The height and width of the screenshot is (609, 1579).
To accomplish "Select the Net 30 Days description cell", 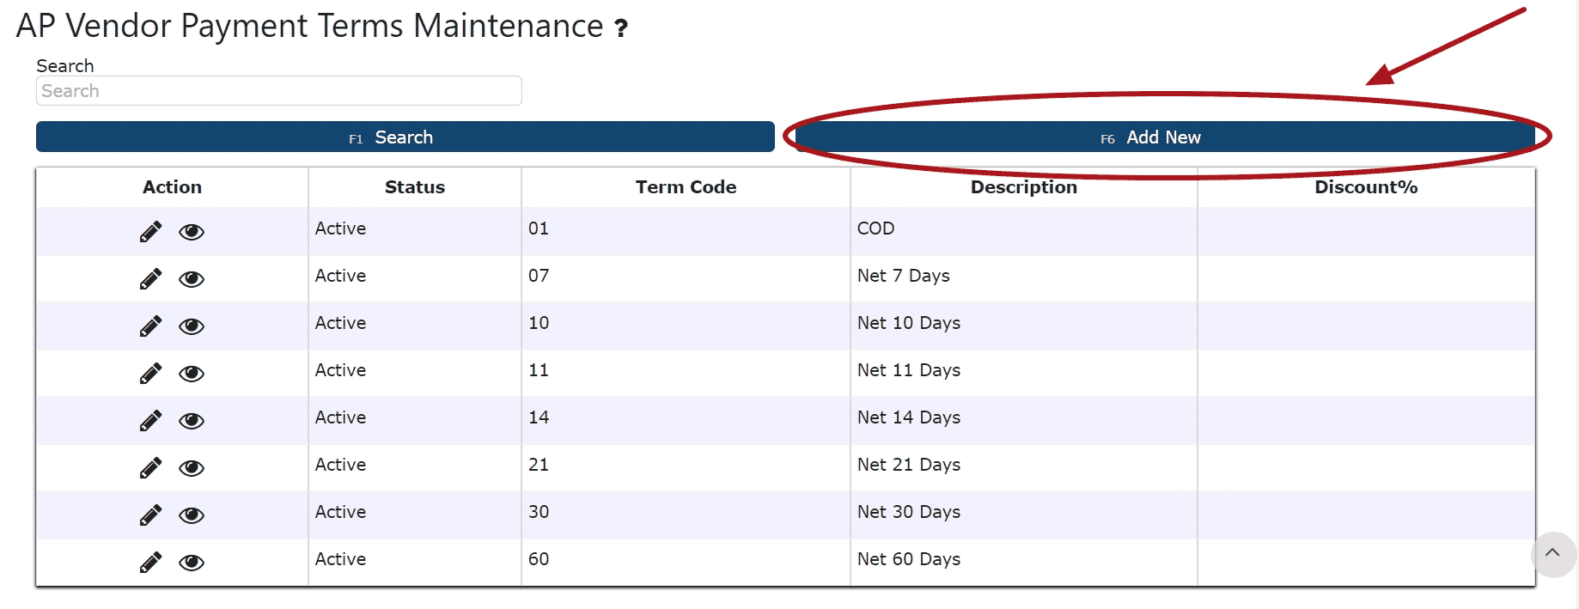I will (909, 512).
